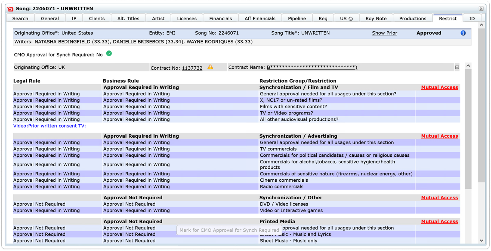Open the Roy Note tab

pos(376,18)
